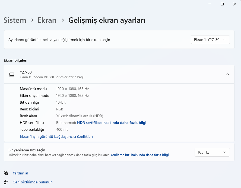The image size is (241, 188).
Task: Click the Gelişmiş ekran ayarları title
Action: 107,20
